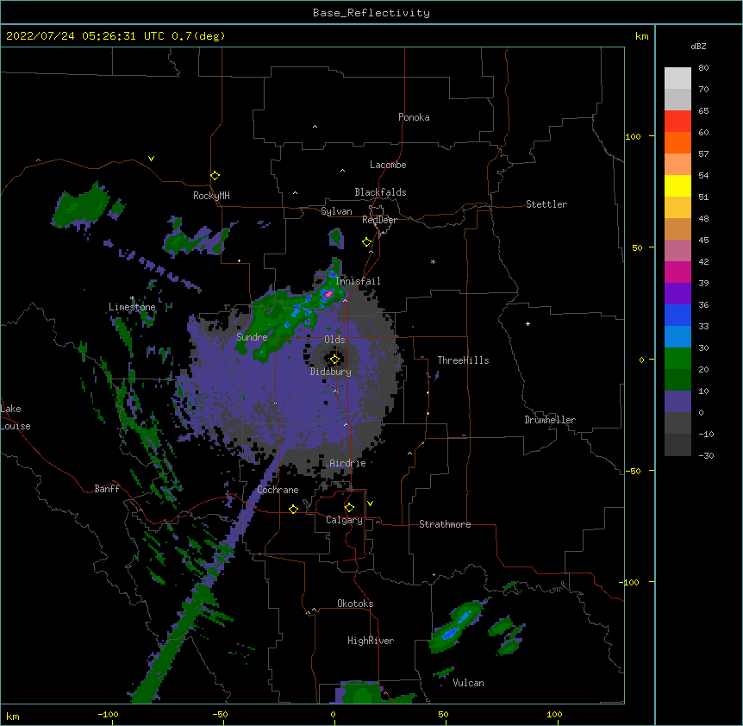The height and width of the screenshot is (726, 743).
Task: Click the royal blue swatch below 36
Action: coord(677,315)
